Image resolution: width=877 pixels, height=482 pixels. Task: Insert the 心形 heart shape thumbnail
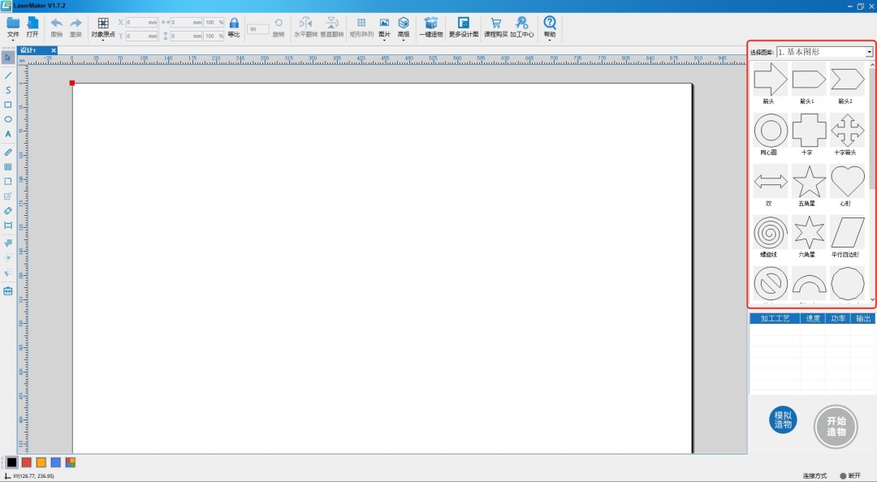coord(847,182)
